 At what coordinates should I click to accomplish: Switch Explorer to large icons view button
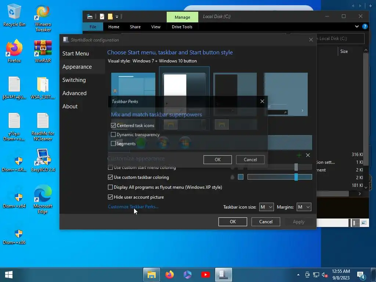coord(364,223)
